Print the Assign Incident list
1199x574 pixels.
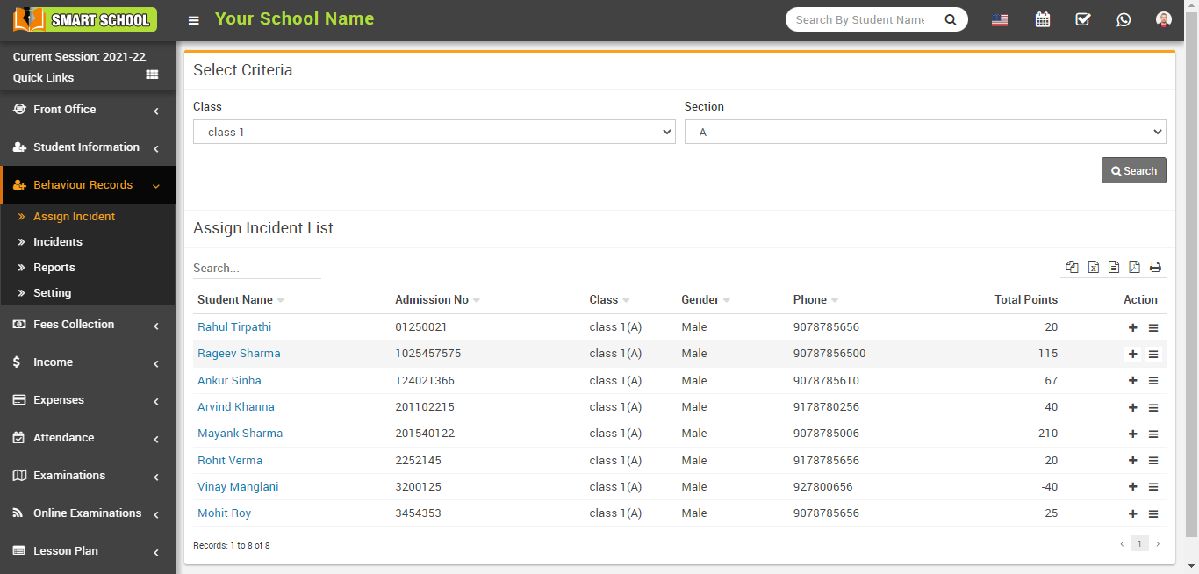(x=1155, y=268)
